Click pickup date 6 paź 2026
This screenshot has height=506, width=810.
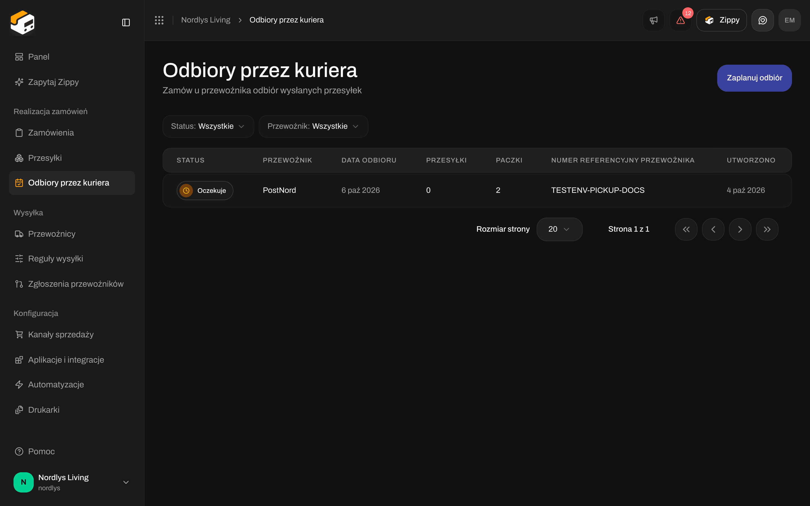pos(361,190)
